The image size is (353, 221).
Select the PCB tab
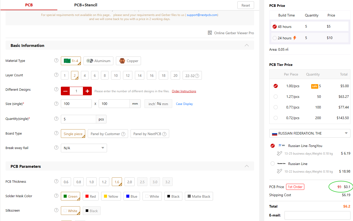(x=29, y=5)
